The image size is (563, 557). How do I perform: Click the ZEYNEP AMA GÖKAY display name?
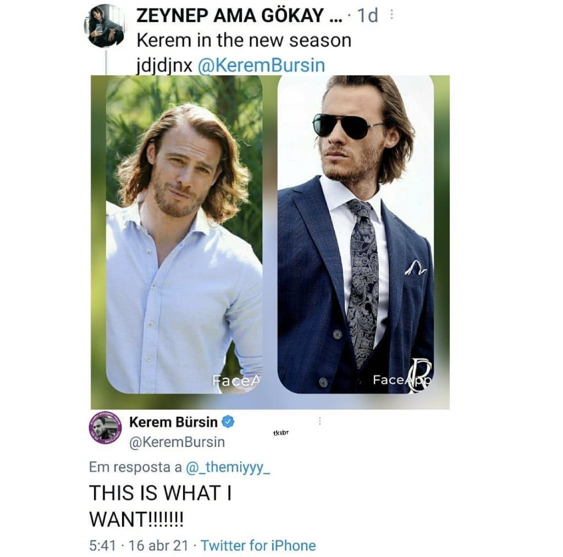pos(239,16)
